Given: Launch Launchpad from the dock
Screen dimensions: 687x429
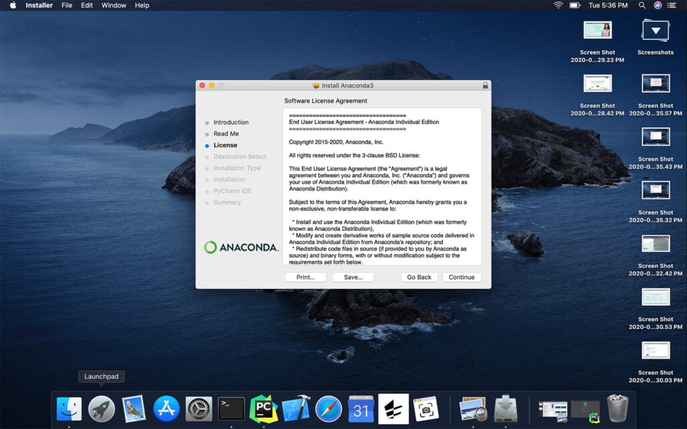Looking at the screenshot, I should [x=101, y=410].
